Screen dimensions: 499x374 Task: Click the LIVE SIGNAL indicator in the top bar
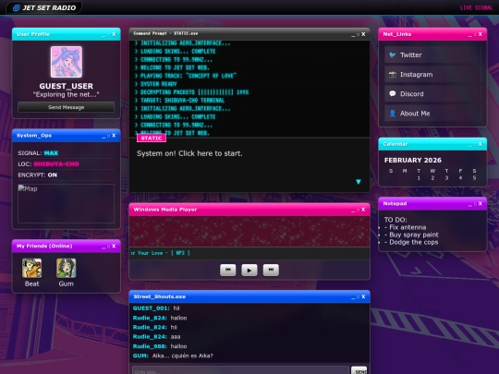477,8
